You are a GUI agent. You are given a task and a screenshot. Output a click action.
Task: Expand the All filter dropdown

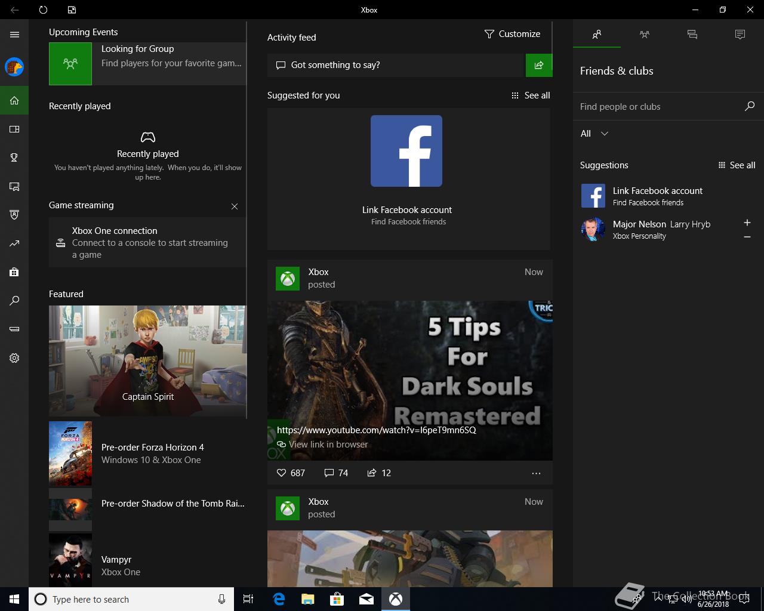594,134
